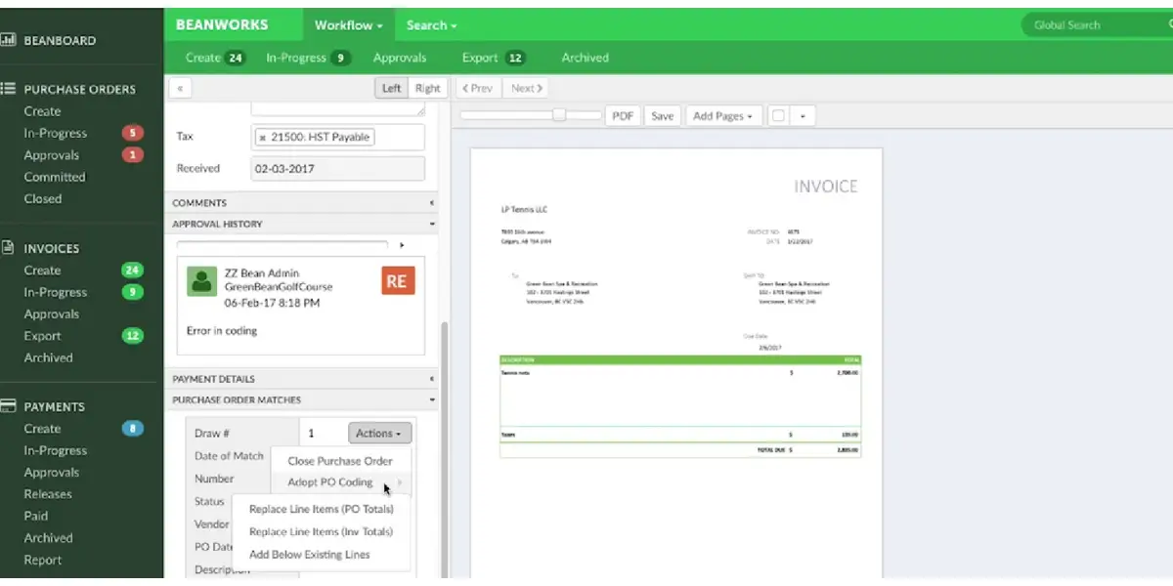
Task: Toggle the checkbox in document toolbar
Action: (x=778, y=115)
